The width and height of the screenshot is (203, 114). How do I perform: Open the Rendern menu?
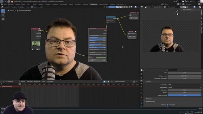coord(18,4)
